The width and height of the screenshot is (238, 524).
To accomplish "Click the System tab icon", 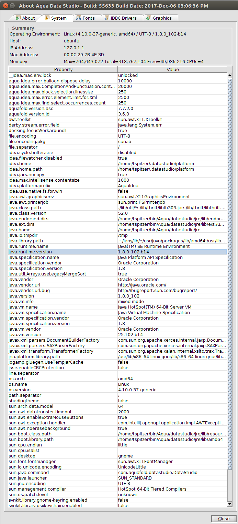I will coord(47,18).
